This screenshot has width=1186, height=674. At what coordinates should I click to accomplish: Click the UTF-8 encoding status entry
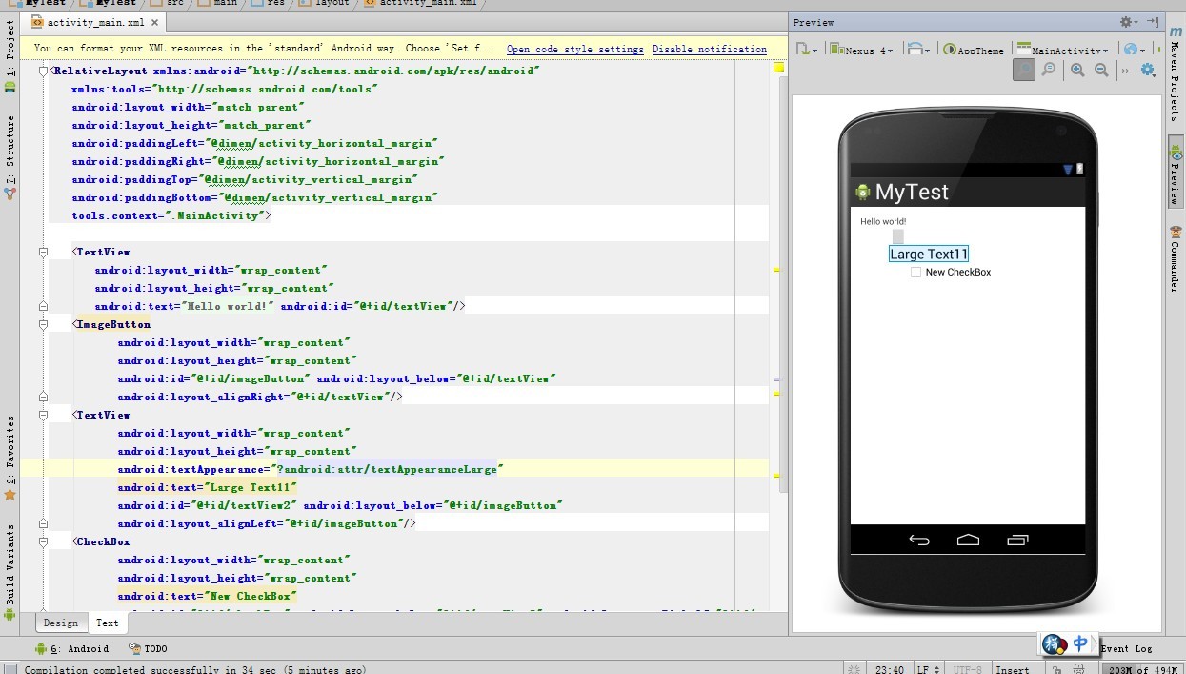968,669
